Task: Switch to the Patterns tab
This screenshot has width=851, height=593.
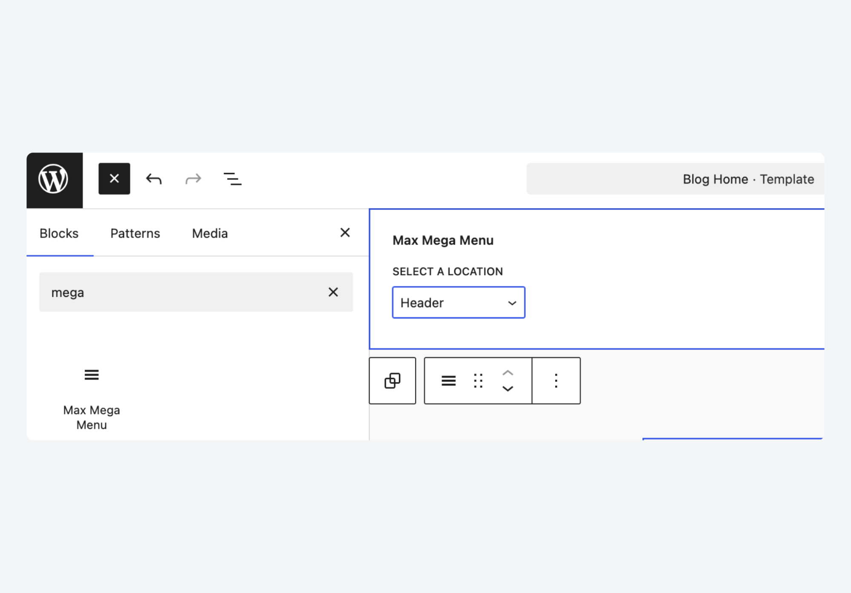Action: point(135,234)
